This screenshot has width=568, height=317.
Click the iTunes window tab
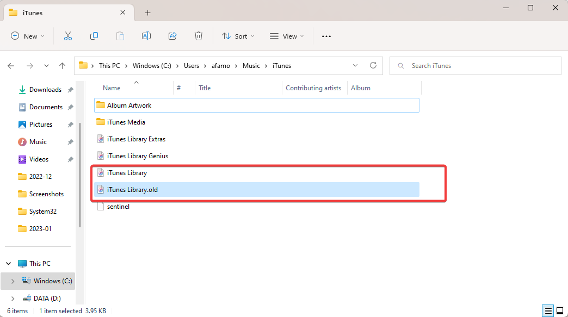coord(69,13)
